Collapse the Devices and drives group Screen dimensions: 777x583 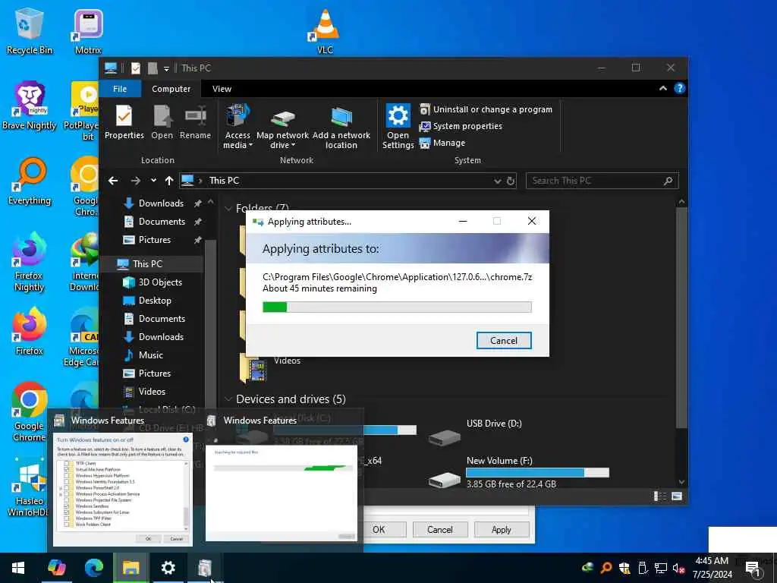tap(228, 399)
